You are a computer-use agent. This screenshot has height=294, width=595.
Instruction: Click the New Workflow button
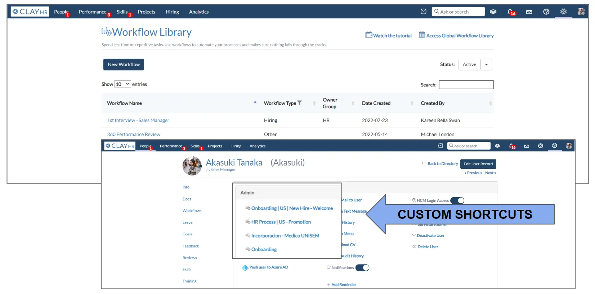pos(124,64)
